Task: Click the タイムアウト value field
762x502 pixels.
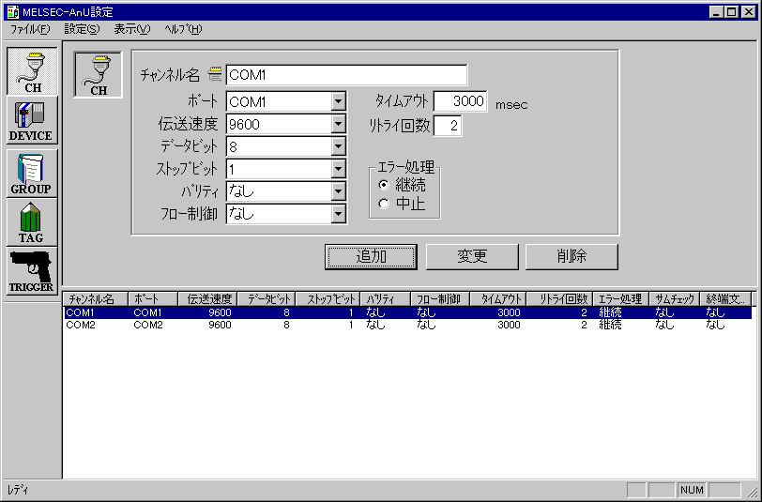Action: (x=460, y=101)
